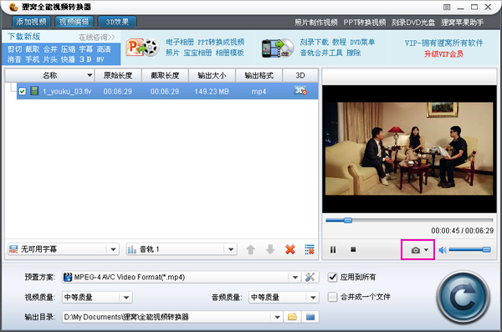Move file down with the down arrow
The height and width of the screenshot is (332, 502).
pos(270,249)
